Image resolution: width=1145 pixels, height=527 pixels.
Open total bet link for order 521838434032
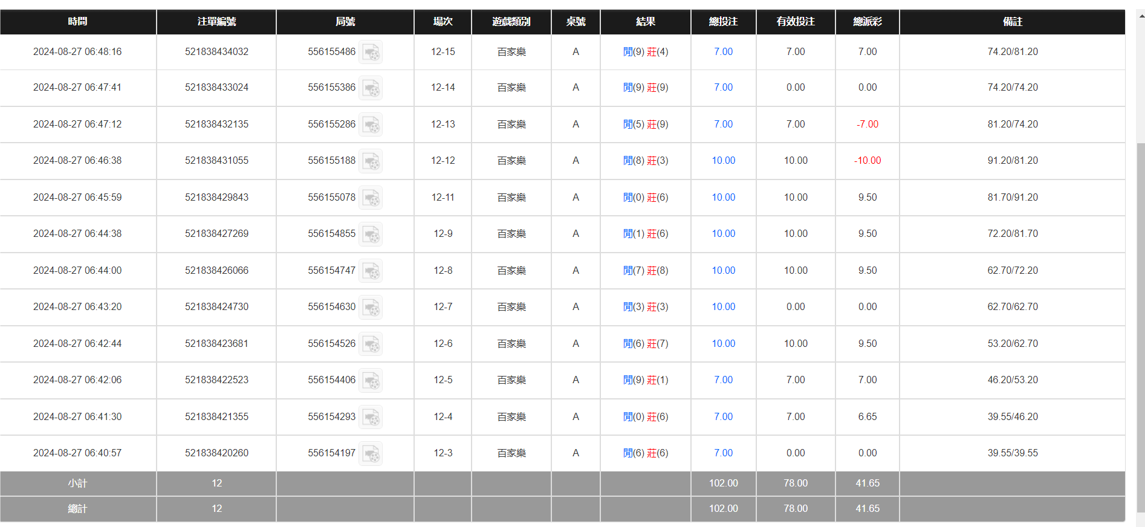723,52
